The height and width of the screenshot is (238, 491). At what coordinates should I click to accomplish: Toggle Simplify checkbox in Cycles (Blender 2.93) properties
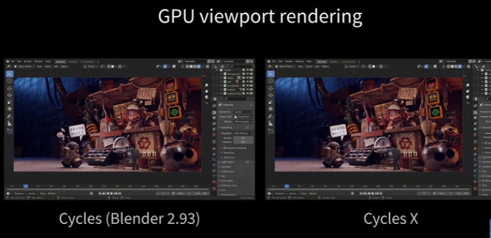click(x=222, y=181)
